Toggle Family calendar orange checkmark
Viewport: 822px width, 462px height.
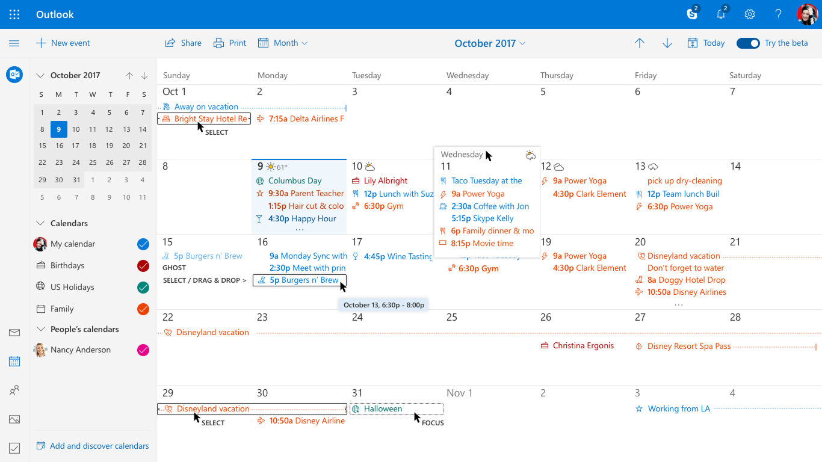tap(143, 309)
